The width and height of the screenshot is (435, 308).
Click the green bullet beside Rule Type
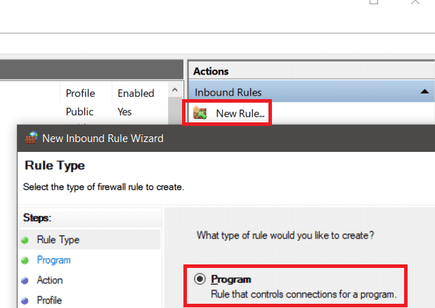(x=25, y=240)
